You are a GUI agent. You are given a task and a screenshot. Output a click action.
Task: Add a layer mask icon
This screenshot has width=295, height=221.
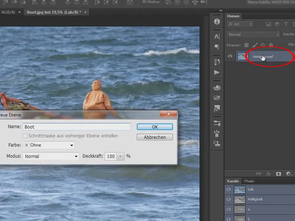click(278, 174)
